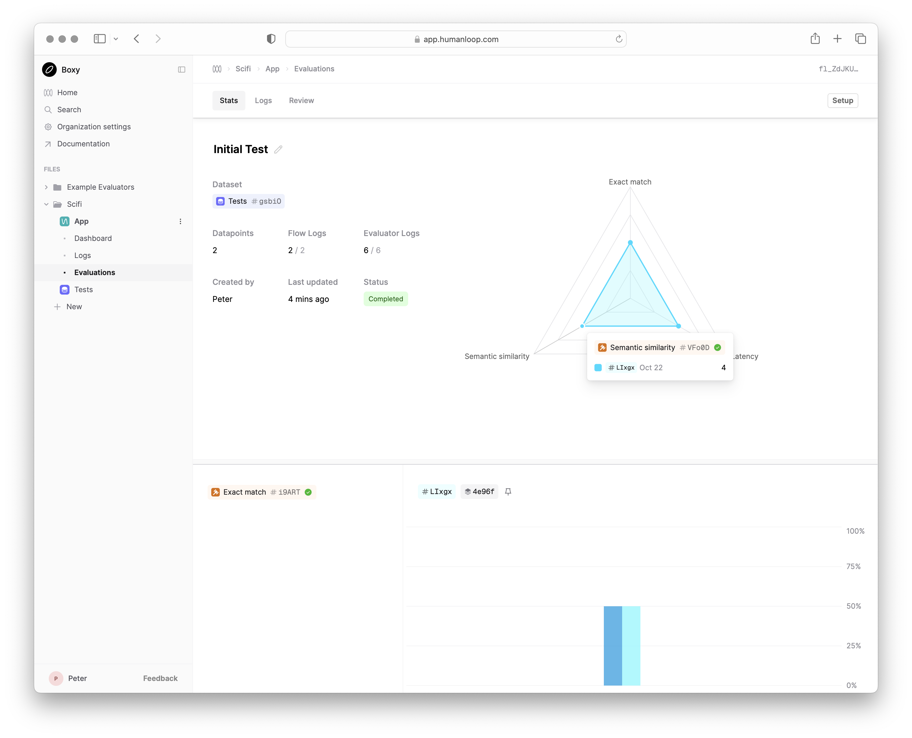Go to App in the breadcrumb
Image resolution: width=912 pixels, height=738 pixels.
tap(273, 69)
